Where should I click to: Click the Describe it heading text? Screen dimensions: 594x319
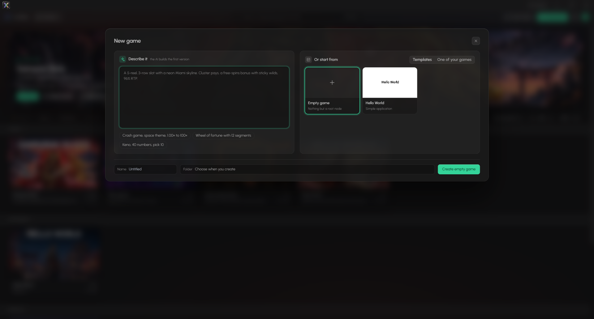138,59
